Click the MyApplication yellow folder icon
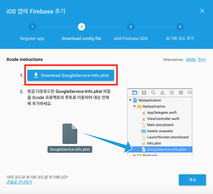 [139, 106]
